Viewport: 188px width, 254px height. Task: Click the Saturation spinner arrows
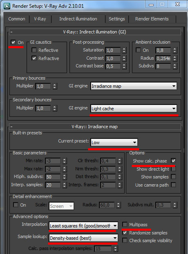(x=124, y=50)
